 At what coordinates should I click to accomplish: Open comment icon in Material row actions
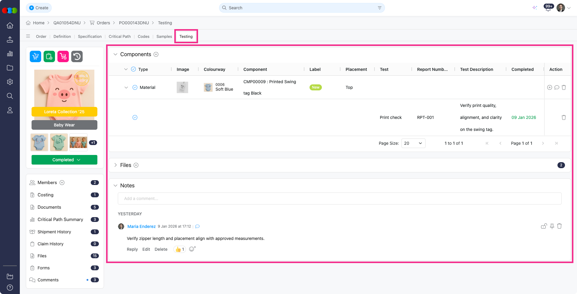coord(557,87)
